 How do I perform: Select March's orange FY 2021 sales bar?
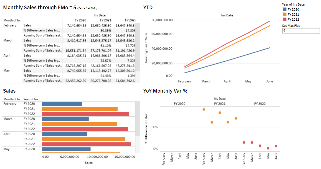(x=80, y=124)
